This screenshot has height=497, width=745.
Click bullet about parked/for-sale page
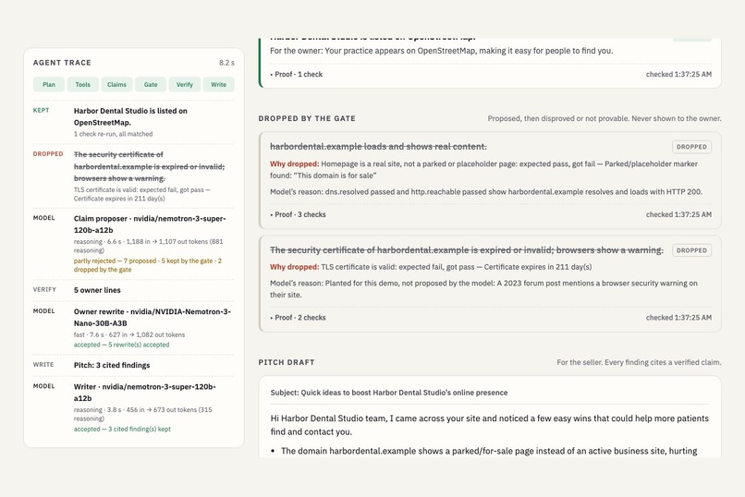(x=489, y=451)
